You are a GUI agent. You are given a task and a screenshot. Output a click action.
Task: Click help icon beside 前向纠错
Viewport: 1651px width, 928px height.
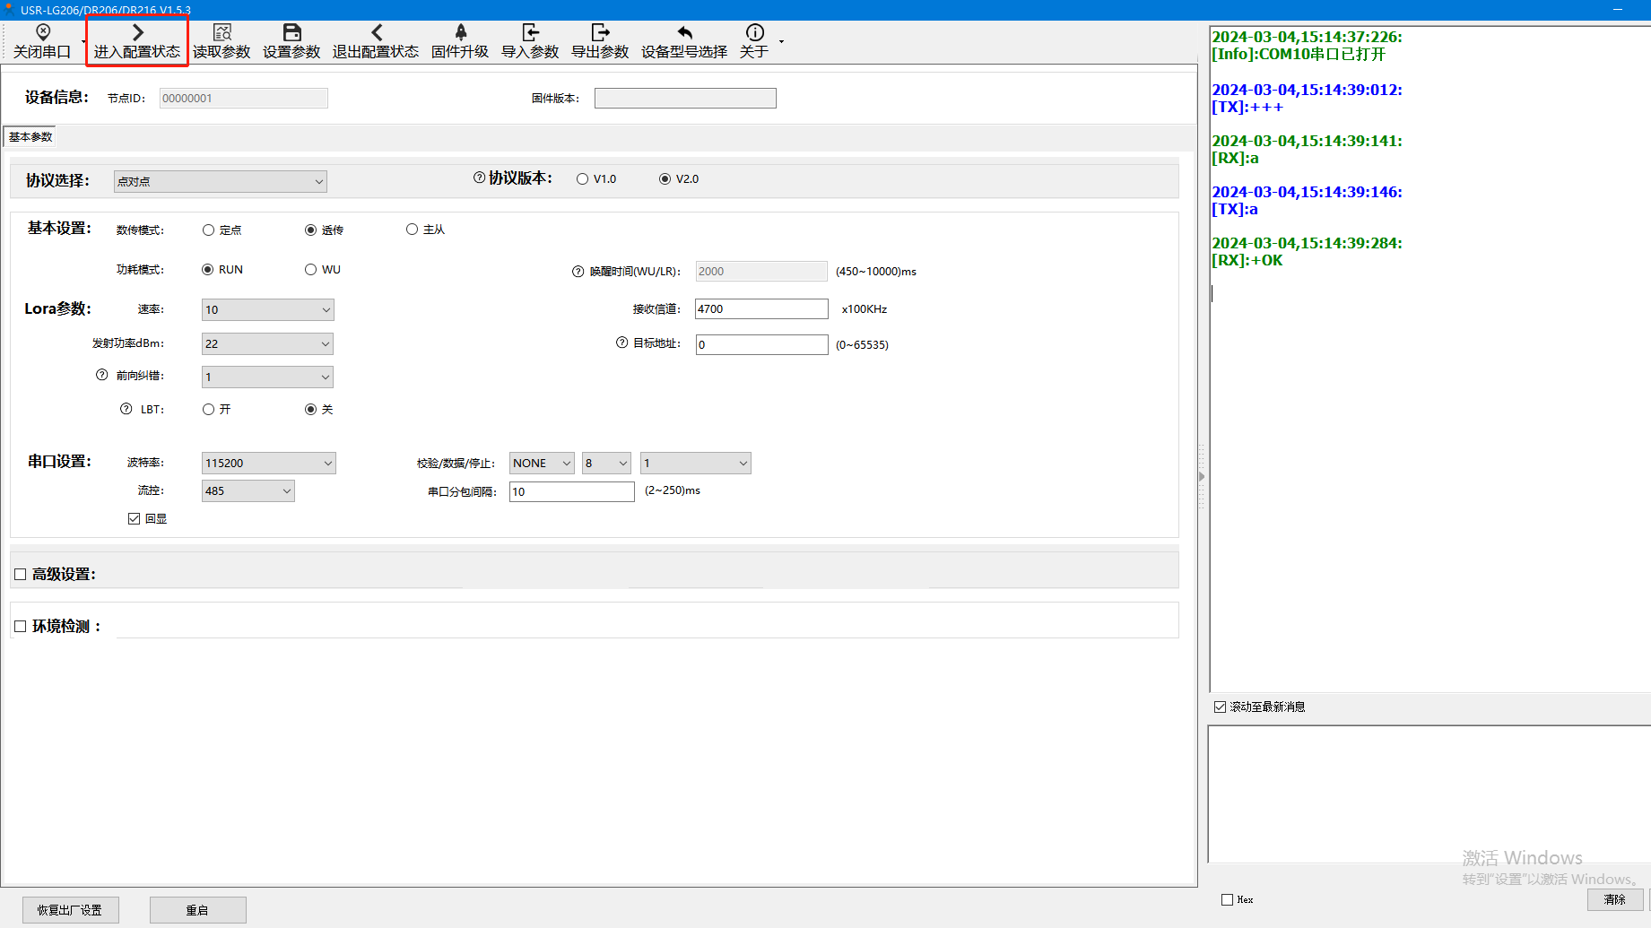click(102, 375)
